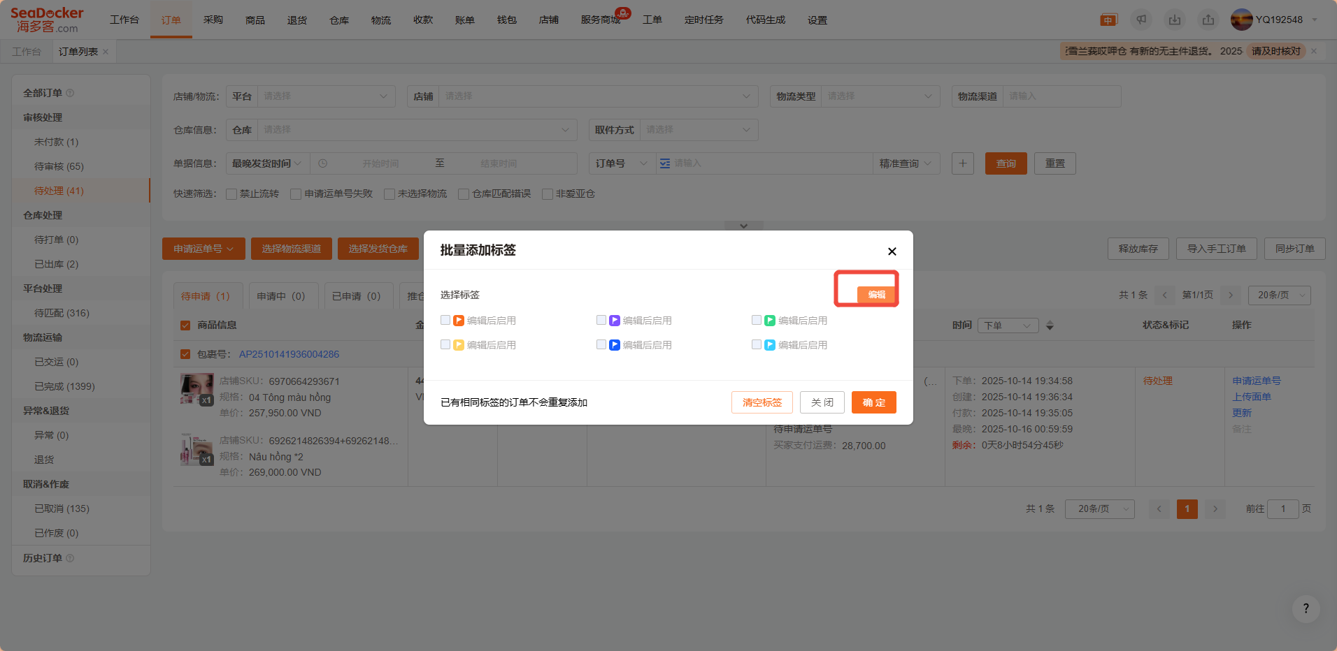Image resolution: width=1337 pixels, height=651 pixels.
Task: Open the YQ192548 account menu
Action: point(1275,20)
